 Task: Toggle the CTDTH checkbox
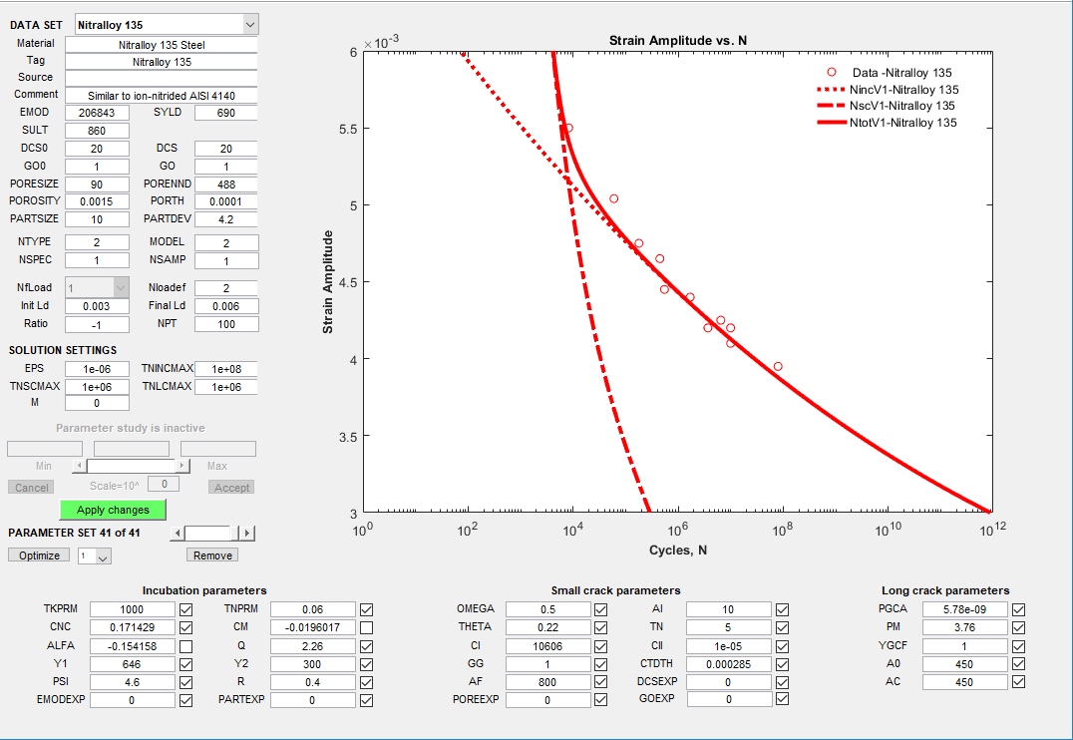coord(782,664)
